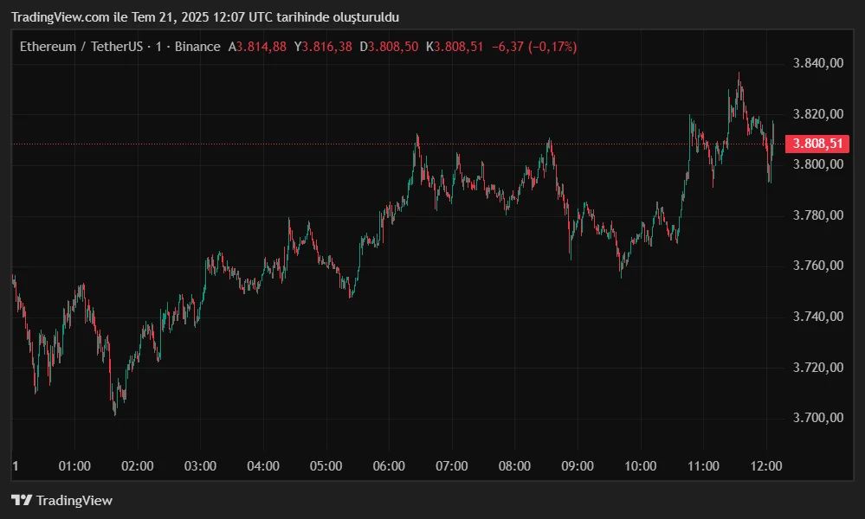Click the 11:00 time axis label
This screenshot has width=865, height=519.
coord(703,466)
